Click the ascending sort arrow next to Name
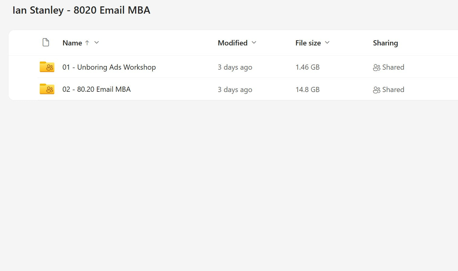The width and height of the screenshot is (458, 271). coord(87,43)
